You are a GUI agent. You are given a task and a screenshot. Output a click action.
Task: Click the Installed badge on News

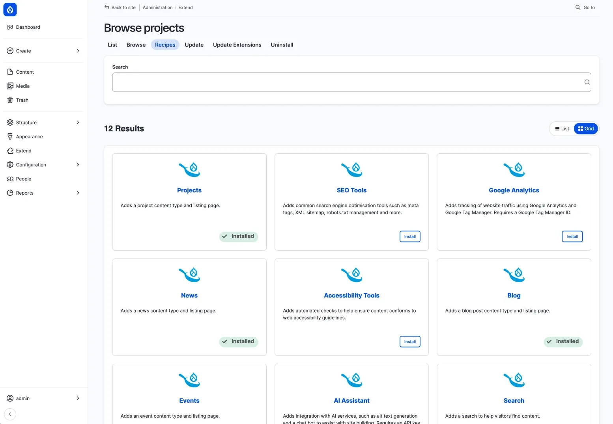click(239, 342)
